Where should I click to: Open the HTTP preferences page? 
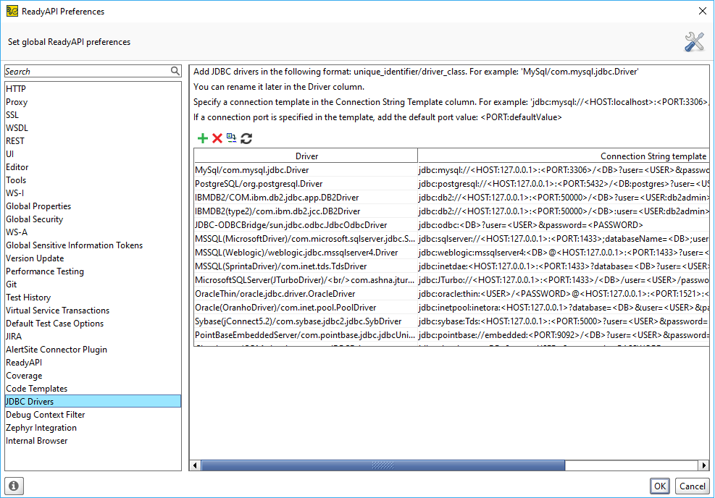coord(93,89)
